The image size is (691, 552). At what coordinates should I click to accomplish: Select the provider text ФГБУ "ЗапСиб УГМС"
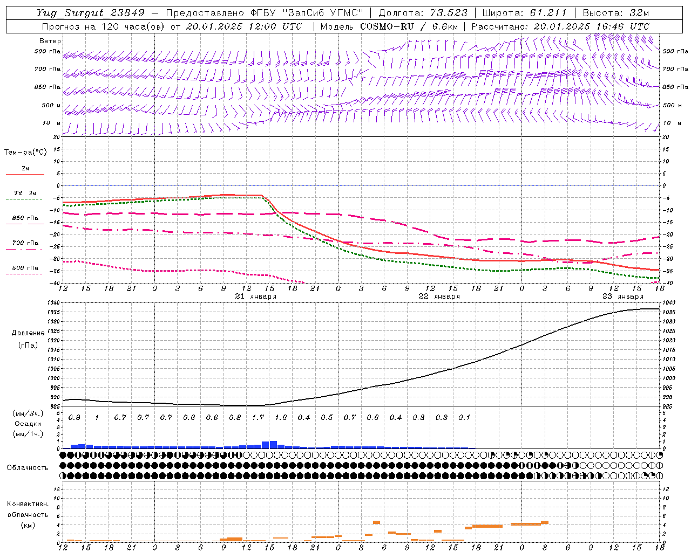click(308, 13)
